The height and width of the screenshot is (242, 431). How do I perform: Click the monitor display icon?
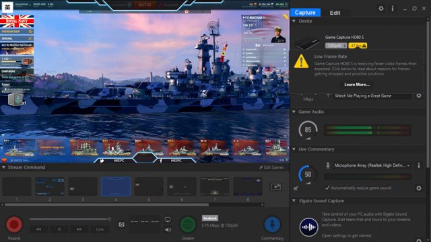pos(168,220)
